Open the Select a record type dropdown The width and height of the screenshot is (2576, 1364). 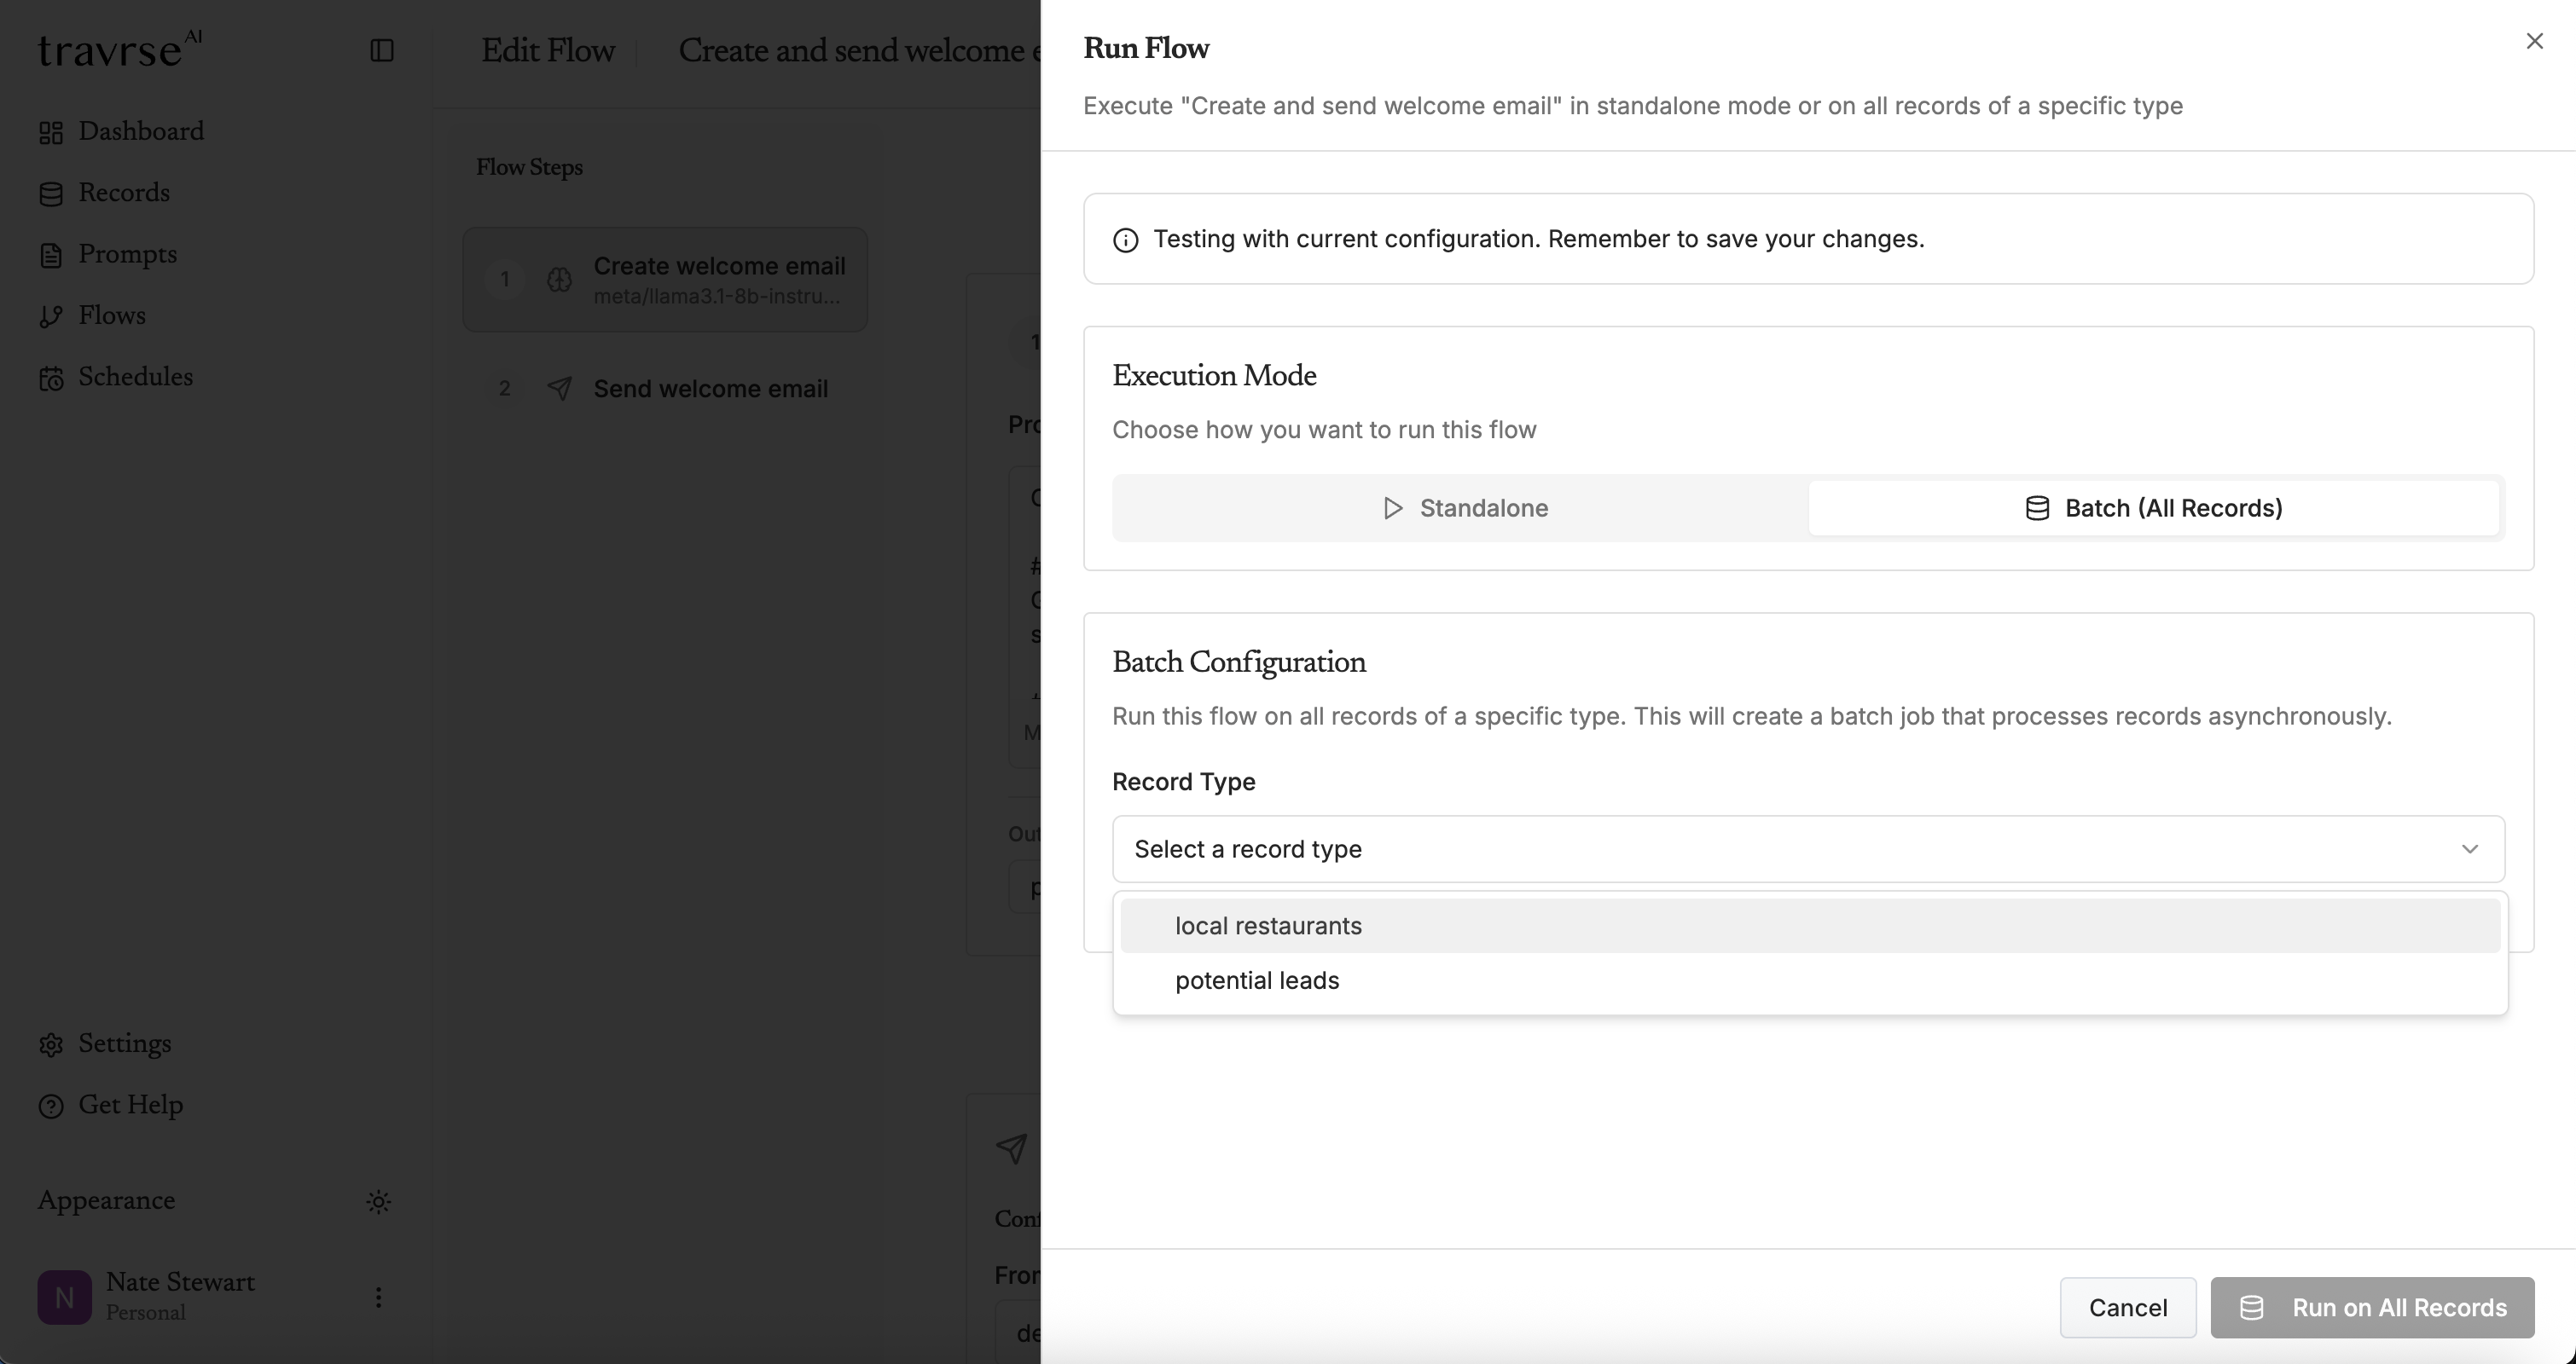click(x=1806, y=848)
